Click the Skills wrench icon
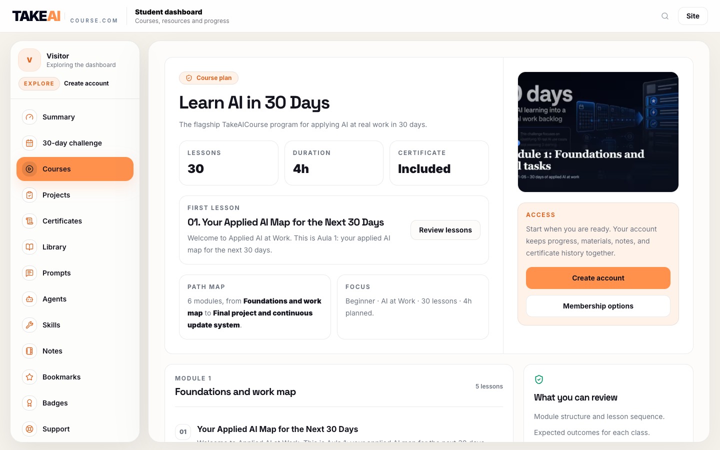This screenshot has height=450, width=720. (29, 325)
